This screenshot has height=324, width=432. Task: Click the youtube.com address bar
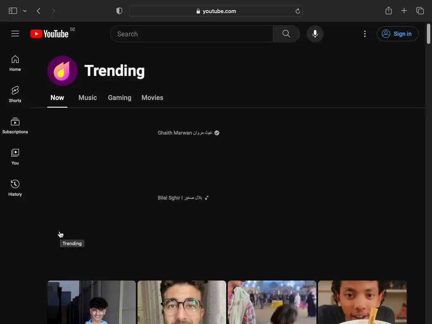(x=216, y=11)
